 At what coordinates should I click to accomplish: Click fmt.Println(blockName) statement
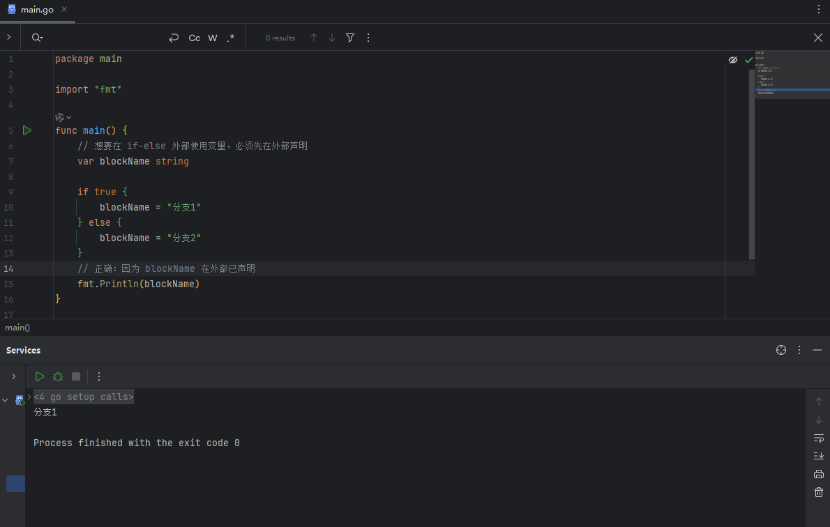pyautogui.click(x=139, y=284)
